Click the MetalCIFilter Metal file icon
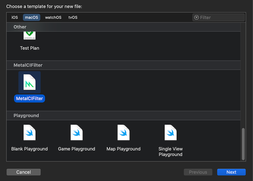253x181 pixels. point(29,82)
